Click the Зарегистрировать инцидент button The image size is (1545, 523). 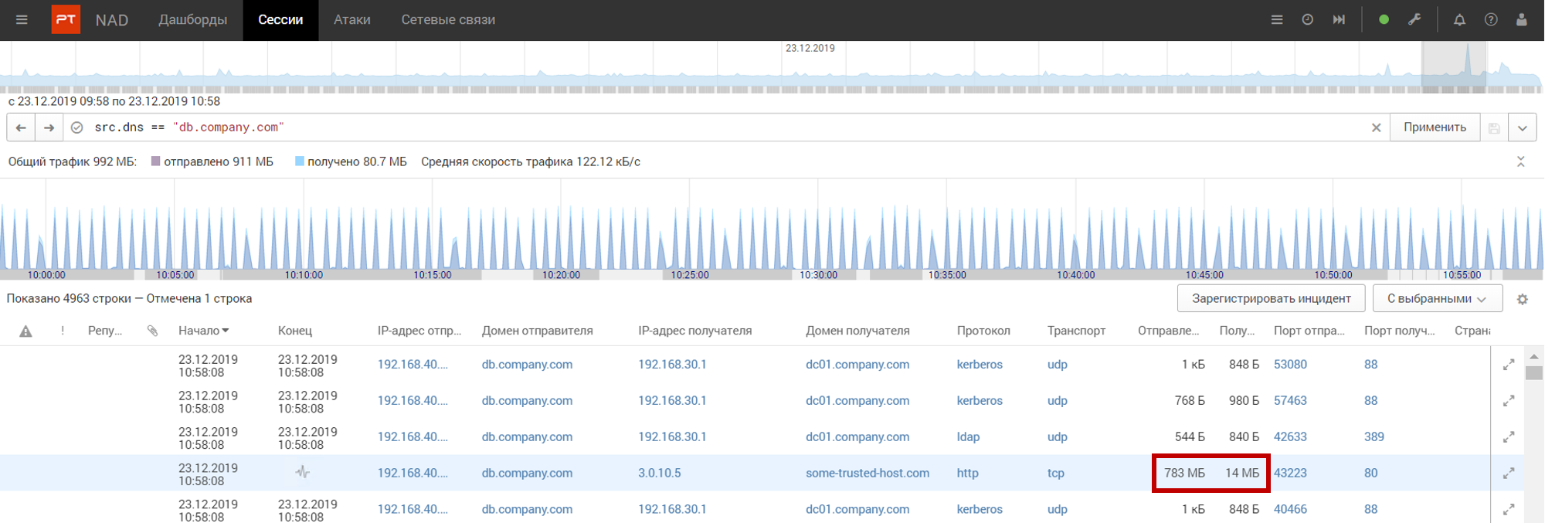pos(1271,298)
